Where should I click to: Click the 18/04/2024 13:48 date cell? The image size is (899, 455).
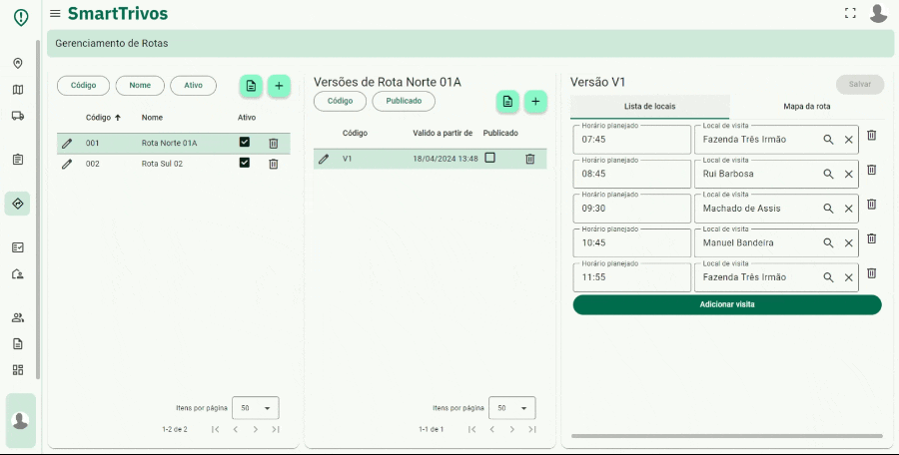click(446, 159)
